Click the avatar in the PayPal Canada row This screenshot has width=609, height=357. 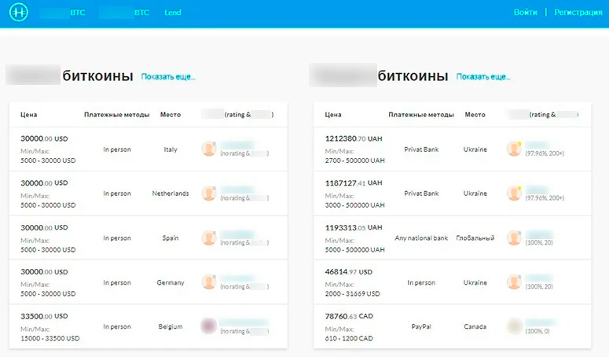[514, 326]
